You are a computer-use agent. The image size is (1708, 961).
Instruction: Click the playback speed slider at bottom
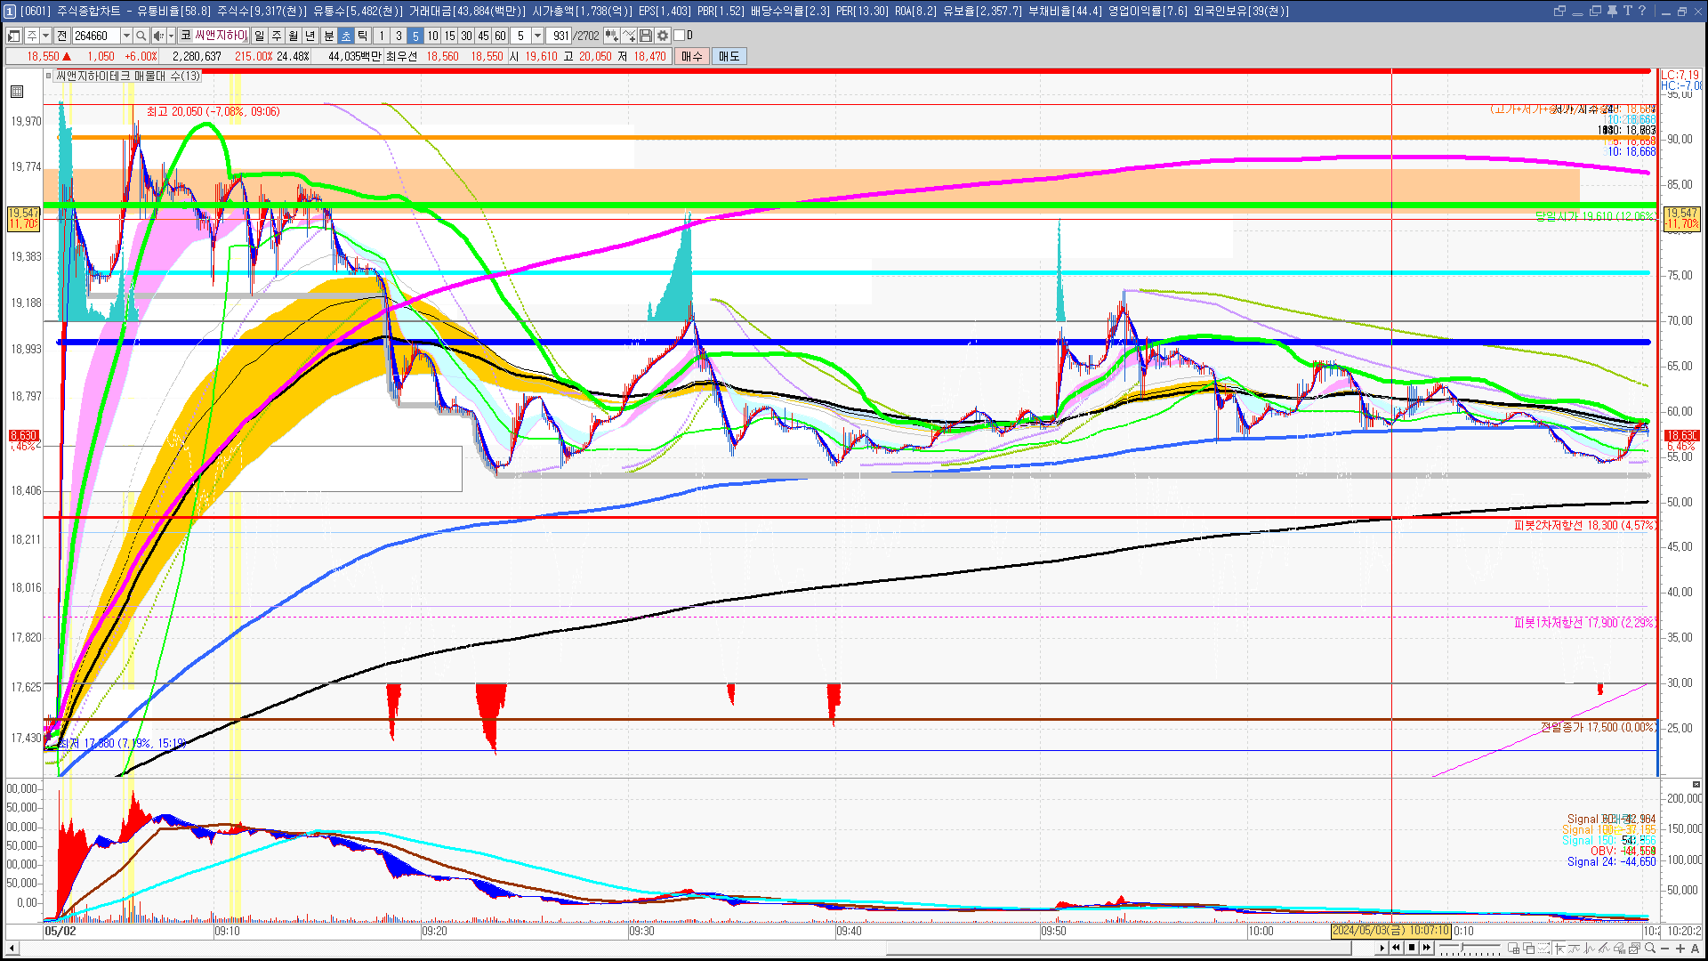click(1468, 949)
